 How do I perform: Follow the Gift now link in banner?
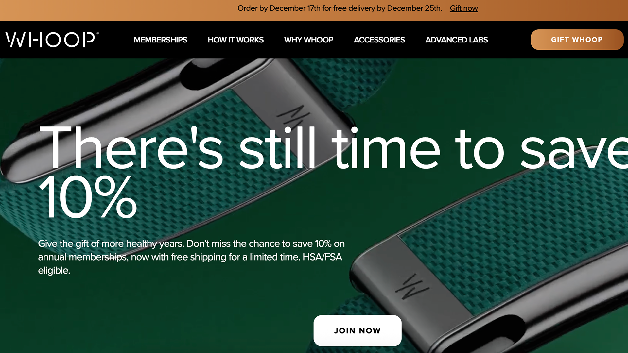(x=463, y=8)
